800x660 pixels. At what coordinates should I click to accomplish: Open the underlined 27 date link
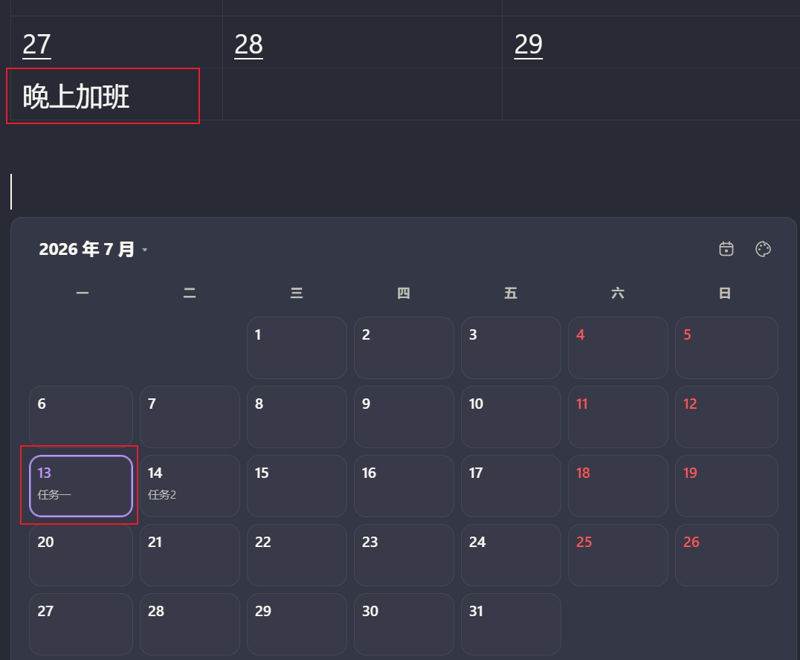36,45
